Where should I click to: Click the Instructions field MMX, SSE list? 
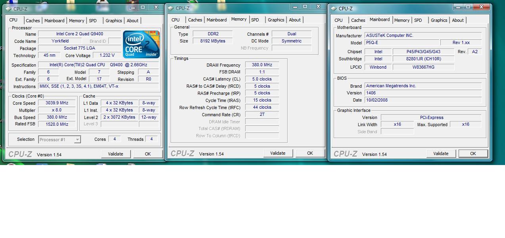(99, 86)
